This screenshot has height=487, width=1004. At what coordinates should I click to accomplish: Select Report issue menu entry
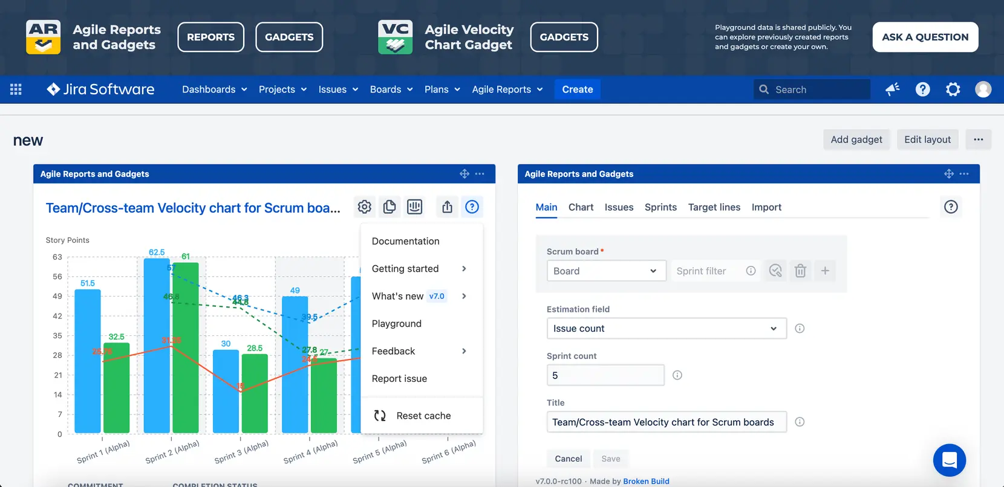(x=422, y=379)
